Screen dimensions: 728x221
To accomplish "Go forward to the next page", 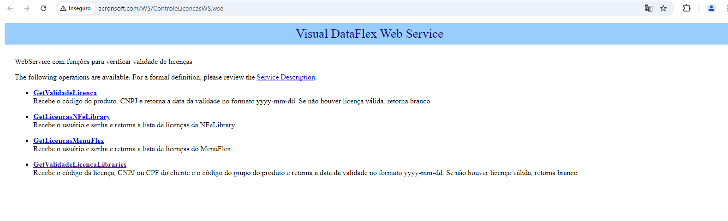I will click(27, 8).
